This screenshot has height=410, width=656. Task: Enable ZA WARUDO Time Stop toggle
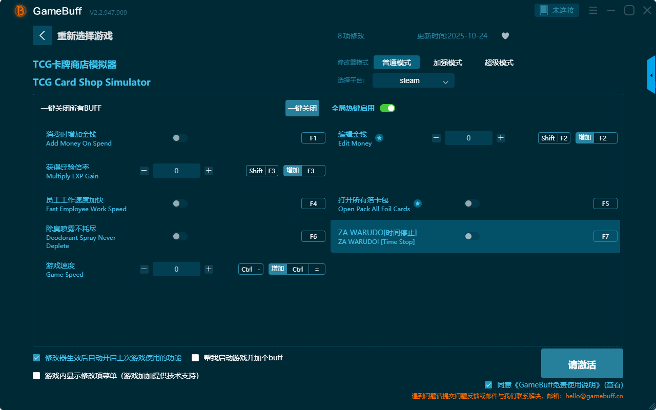click(x=471, y=236)
